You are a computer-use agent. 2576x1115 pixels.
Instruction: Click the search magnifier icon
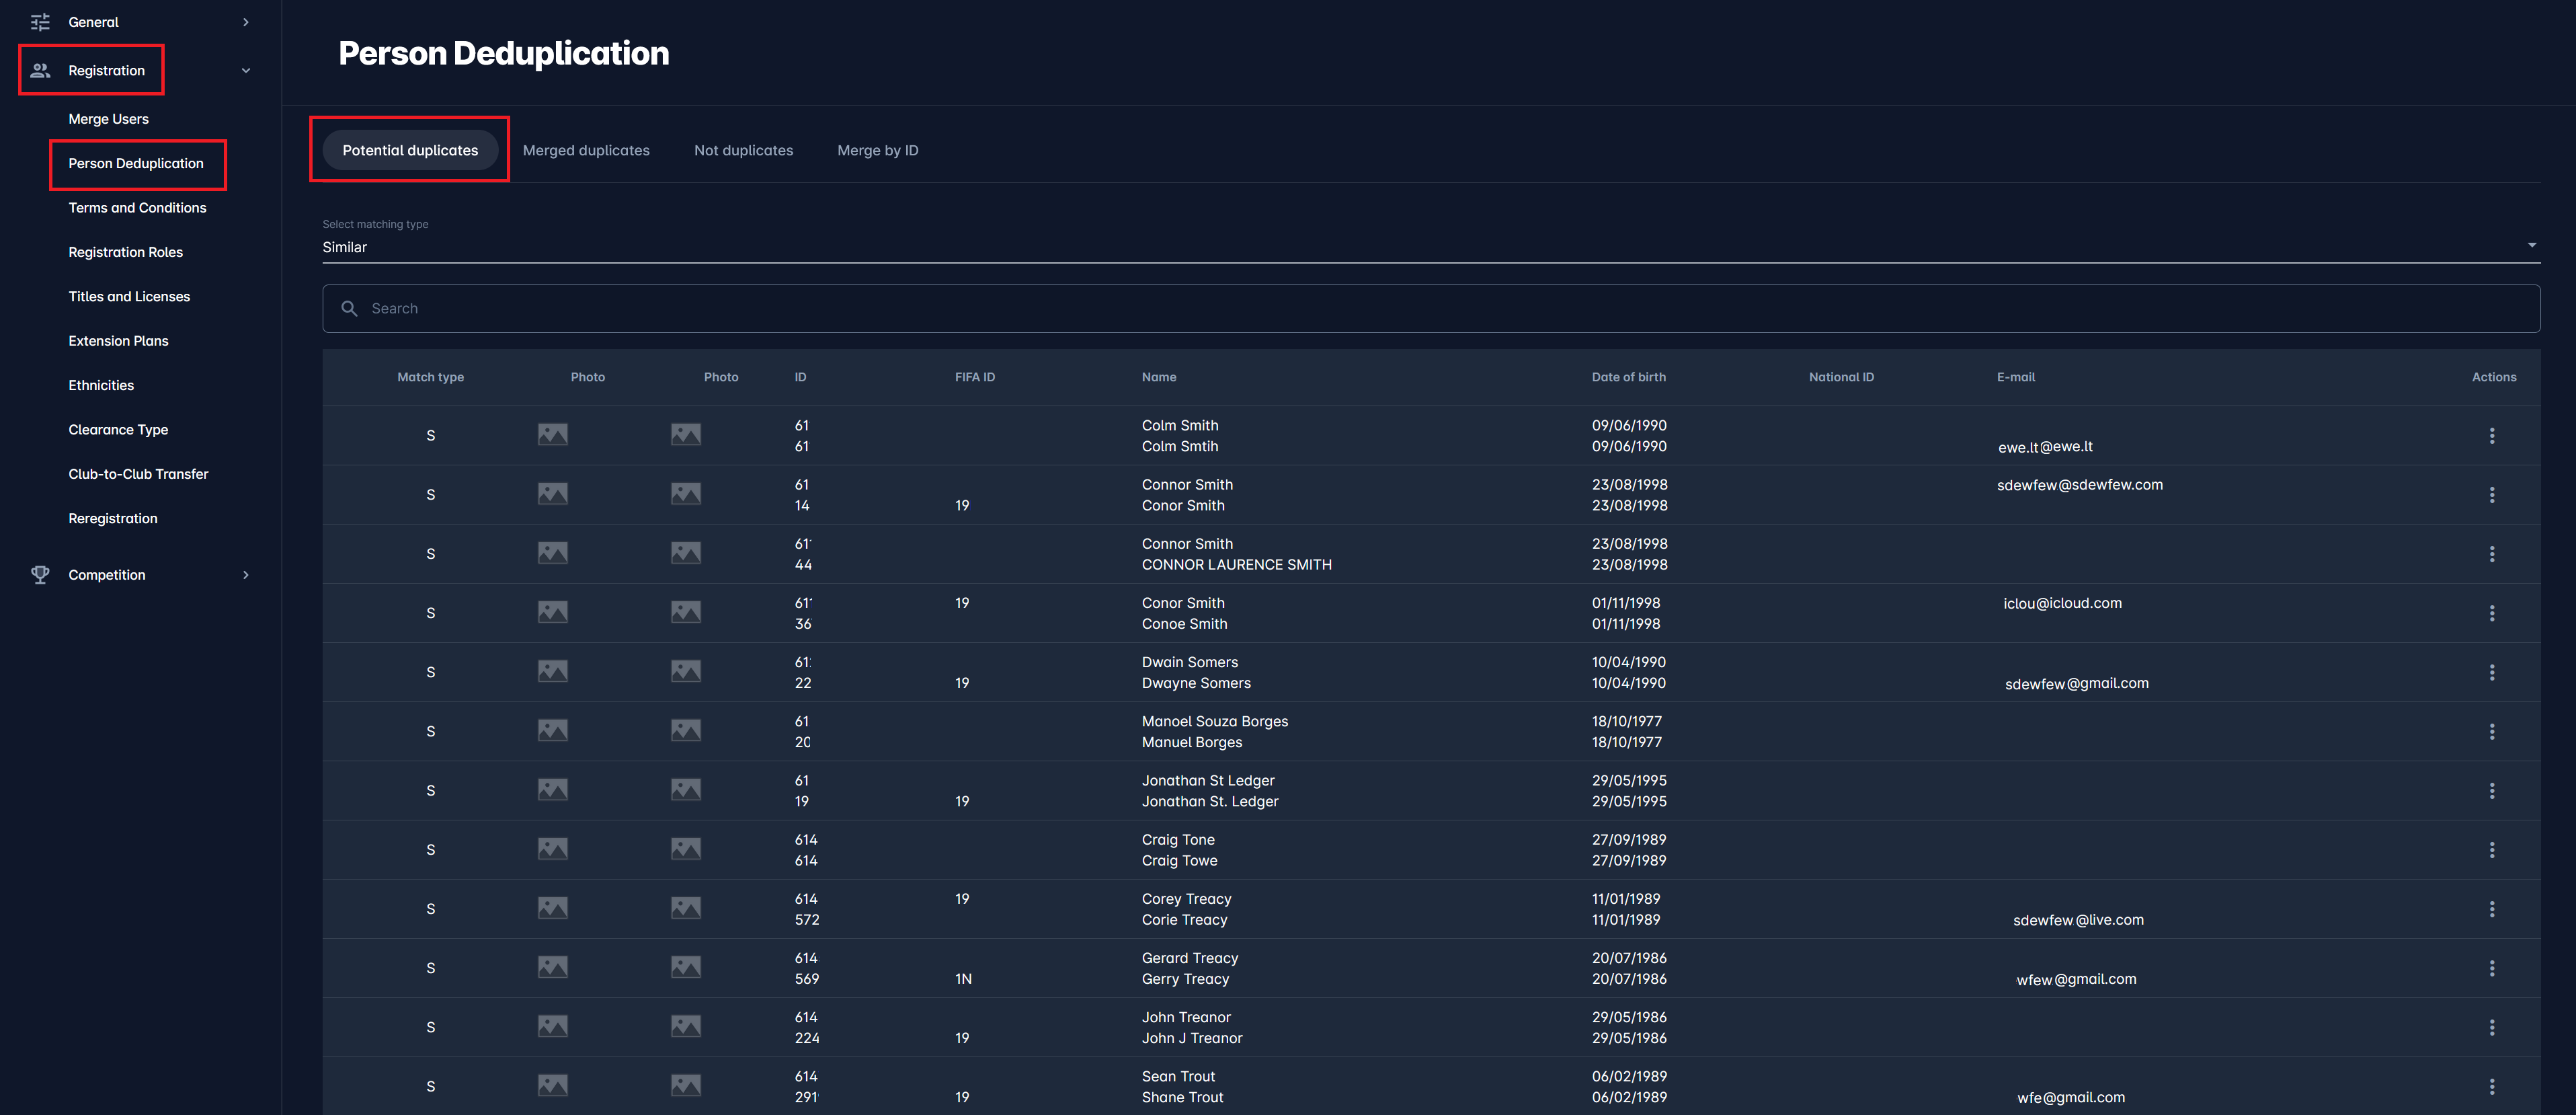click(349, 308)
